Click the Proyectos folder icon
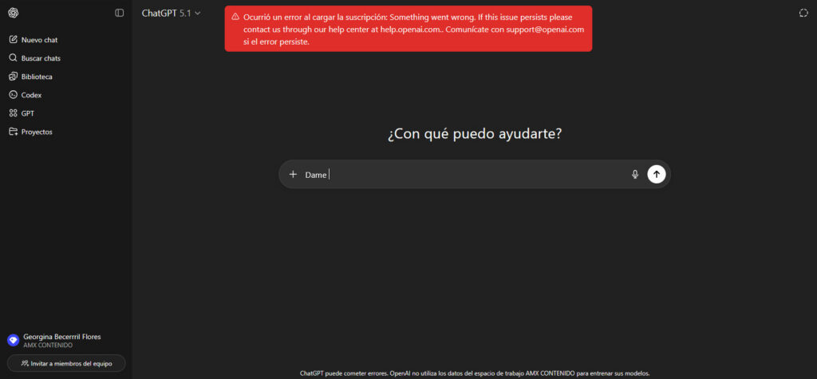817x379 pixels. [x=13, y=132]
